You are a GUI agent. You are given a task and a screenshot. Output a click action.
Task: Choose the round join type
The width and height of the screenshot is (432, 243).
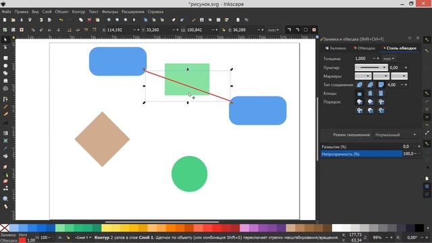click(x=360, y=84)
